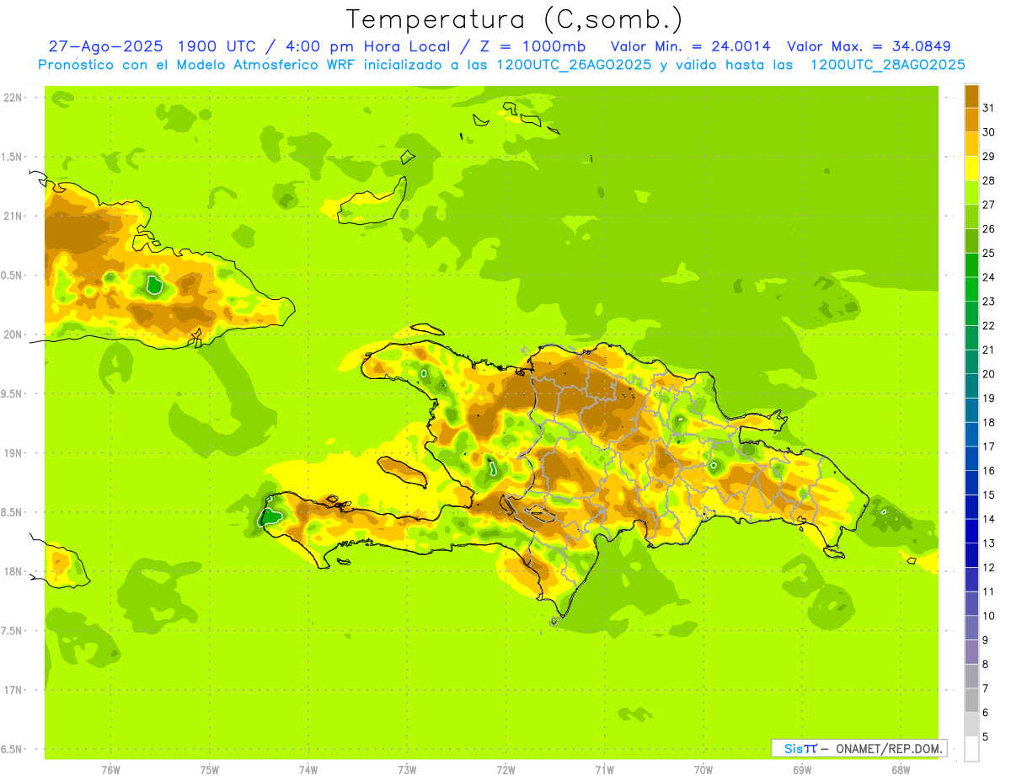The width and height of the screenshot is (1011, 781).
Task: Click the dark brown swatch above 31
Action: 971,96
